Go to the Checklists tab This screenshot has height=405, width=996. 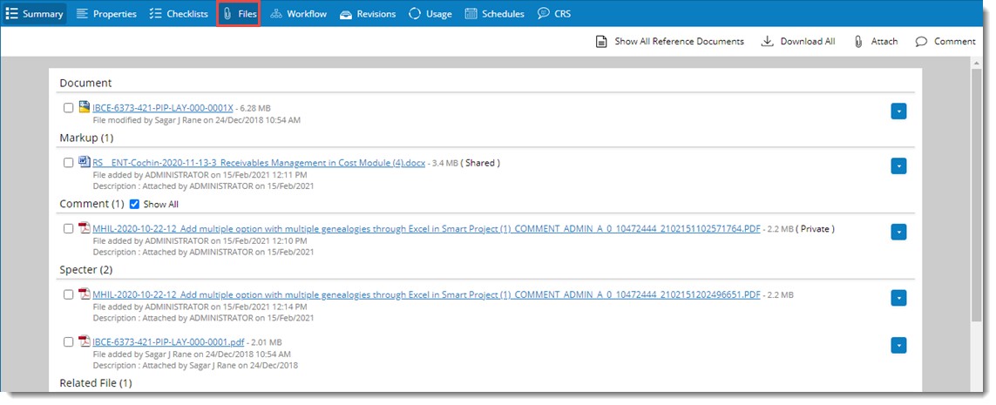click(179, 14)
